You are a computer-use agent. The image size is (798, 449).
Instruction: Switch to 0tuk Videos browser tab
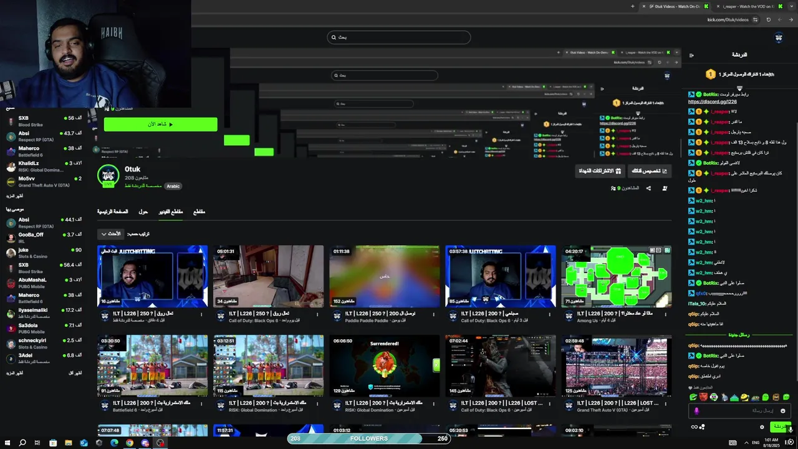point(676,6)
